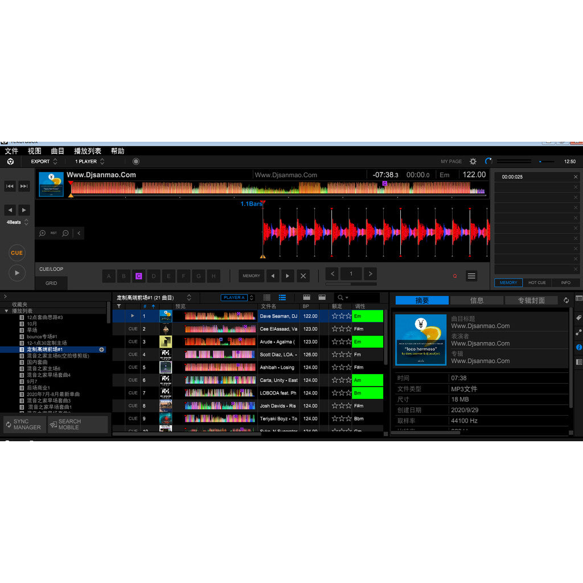Viewport: 583px width, 583px height.
Task: Hit the orange CUE button
Action: pos(17,253)
